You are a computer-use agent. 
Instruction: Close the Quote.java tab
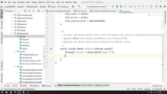click(x=132, y=11)
